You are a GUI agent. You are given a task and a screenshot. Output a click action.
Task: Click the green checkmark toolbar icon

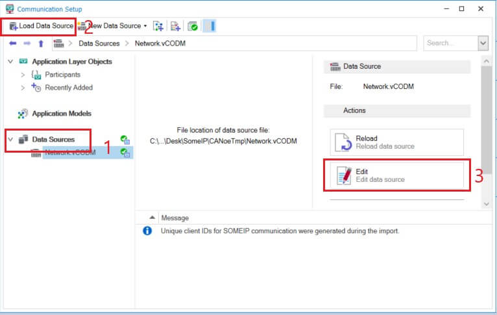point(193,26)
